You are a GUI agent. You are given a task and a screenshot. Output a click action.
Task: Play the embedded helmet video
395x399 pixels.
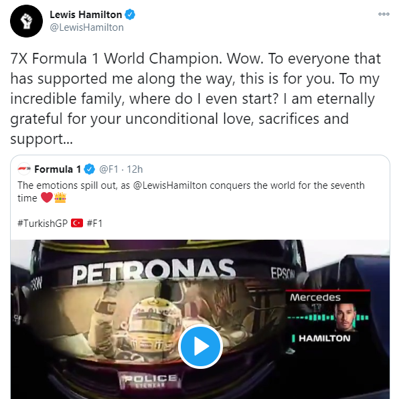point(200,346)
